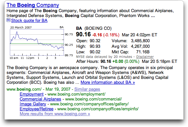Click the BA intraday stock chart
The width and height of the screenshot is (188, 127).
pyautogui.click(x=37, y=43)
